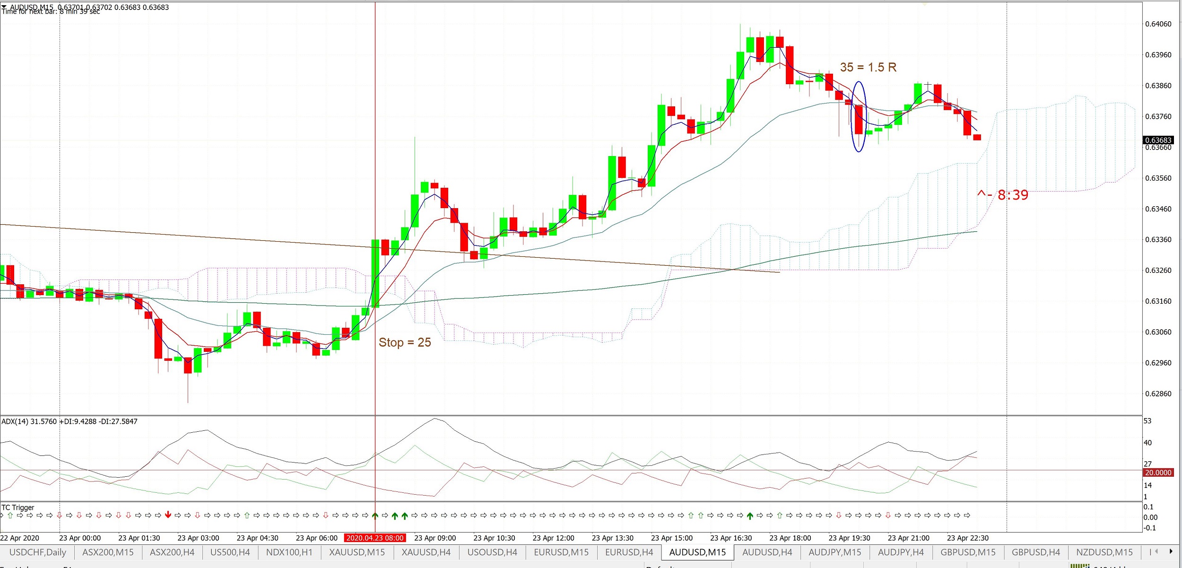
Task: Click the ADX(14) indicator label
Action: point(70,421)
